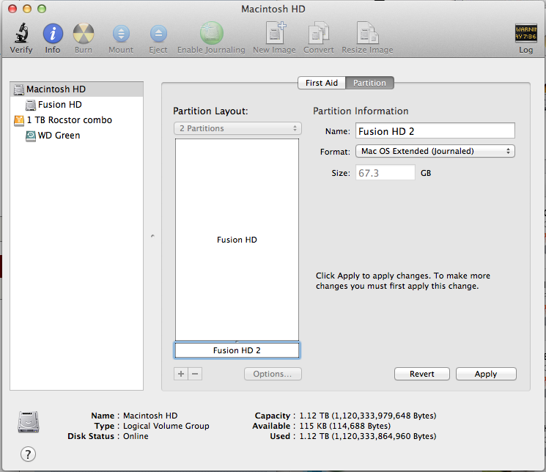Click the Resize Image toolbar icon

367,33
